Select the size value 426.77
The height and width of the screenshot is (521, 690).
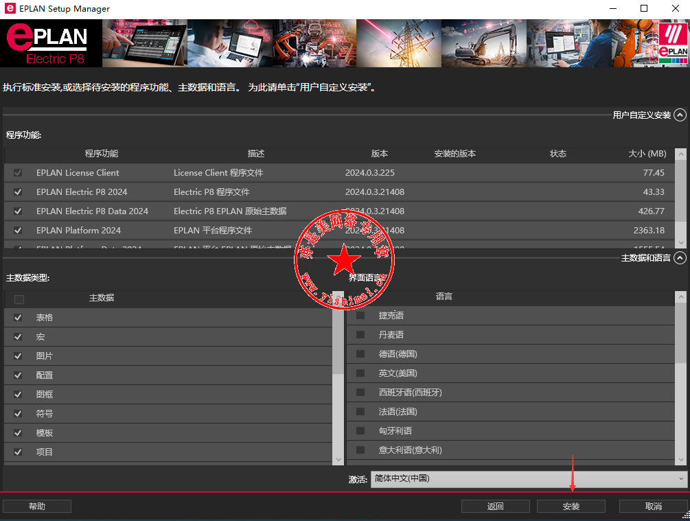(652, 211)
